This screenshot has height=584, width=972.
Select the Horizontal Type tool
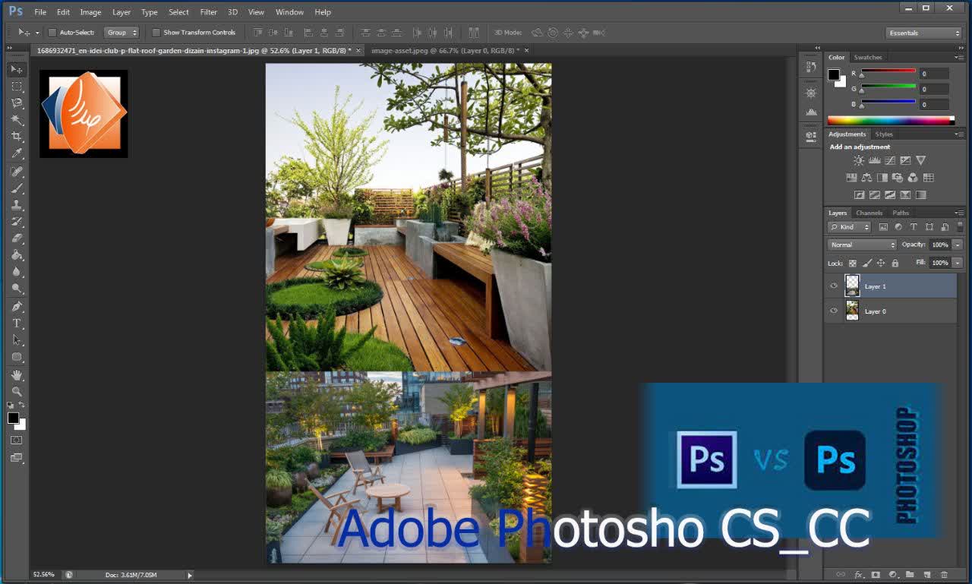coord(17,324)
